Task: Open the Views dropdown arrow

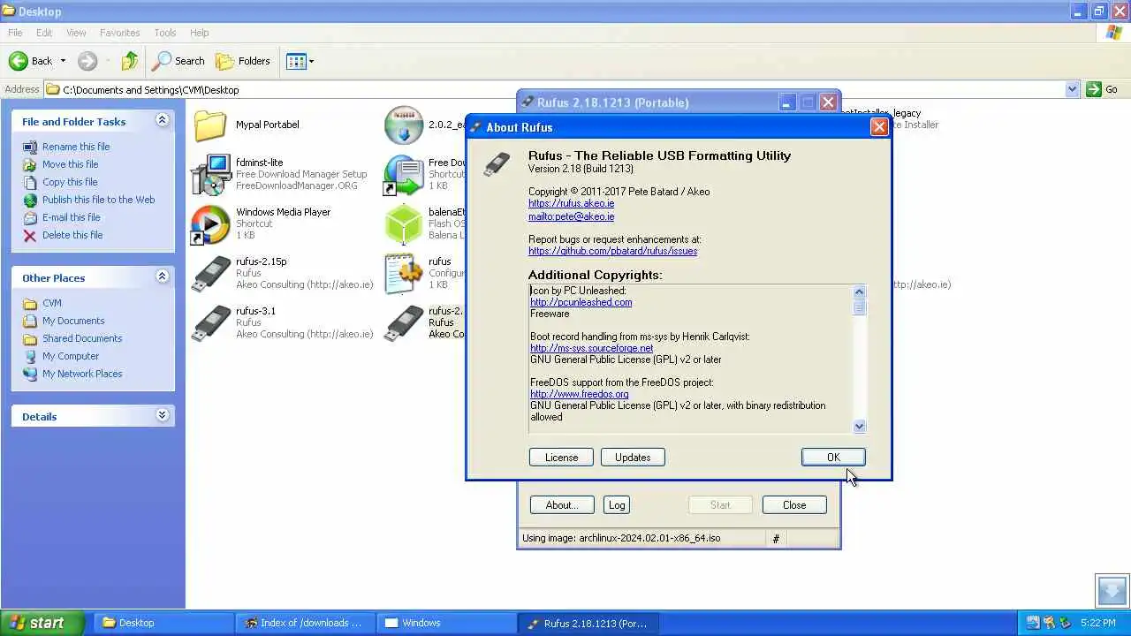Action: pos(311,61)
